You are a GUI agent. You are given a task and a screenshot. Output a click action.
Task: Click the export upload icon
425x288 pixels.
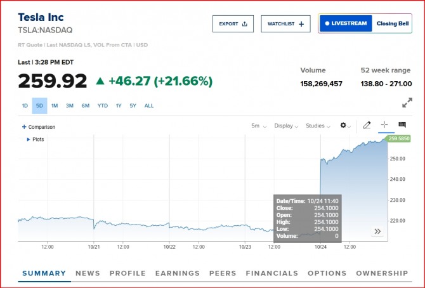[x=245, y=24]
